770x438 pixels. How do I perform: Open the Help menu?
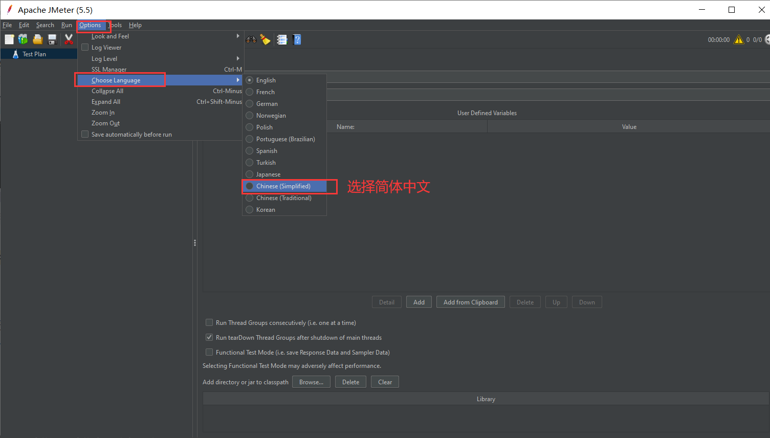point(135,25)
